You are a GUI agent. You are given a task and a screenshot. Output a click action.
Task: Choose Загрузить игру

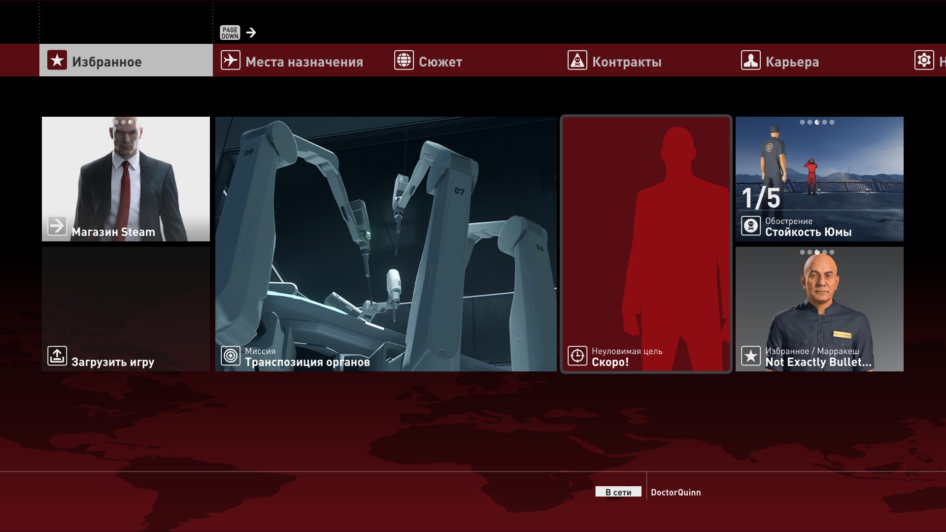click(126, 309)
